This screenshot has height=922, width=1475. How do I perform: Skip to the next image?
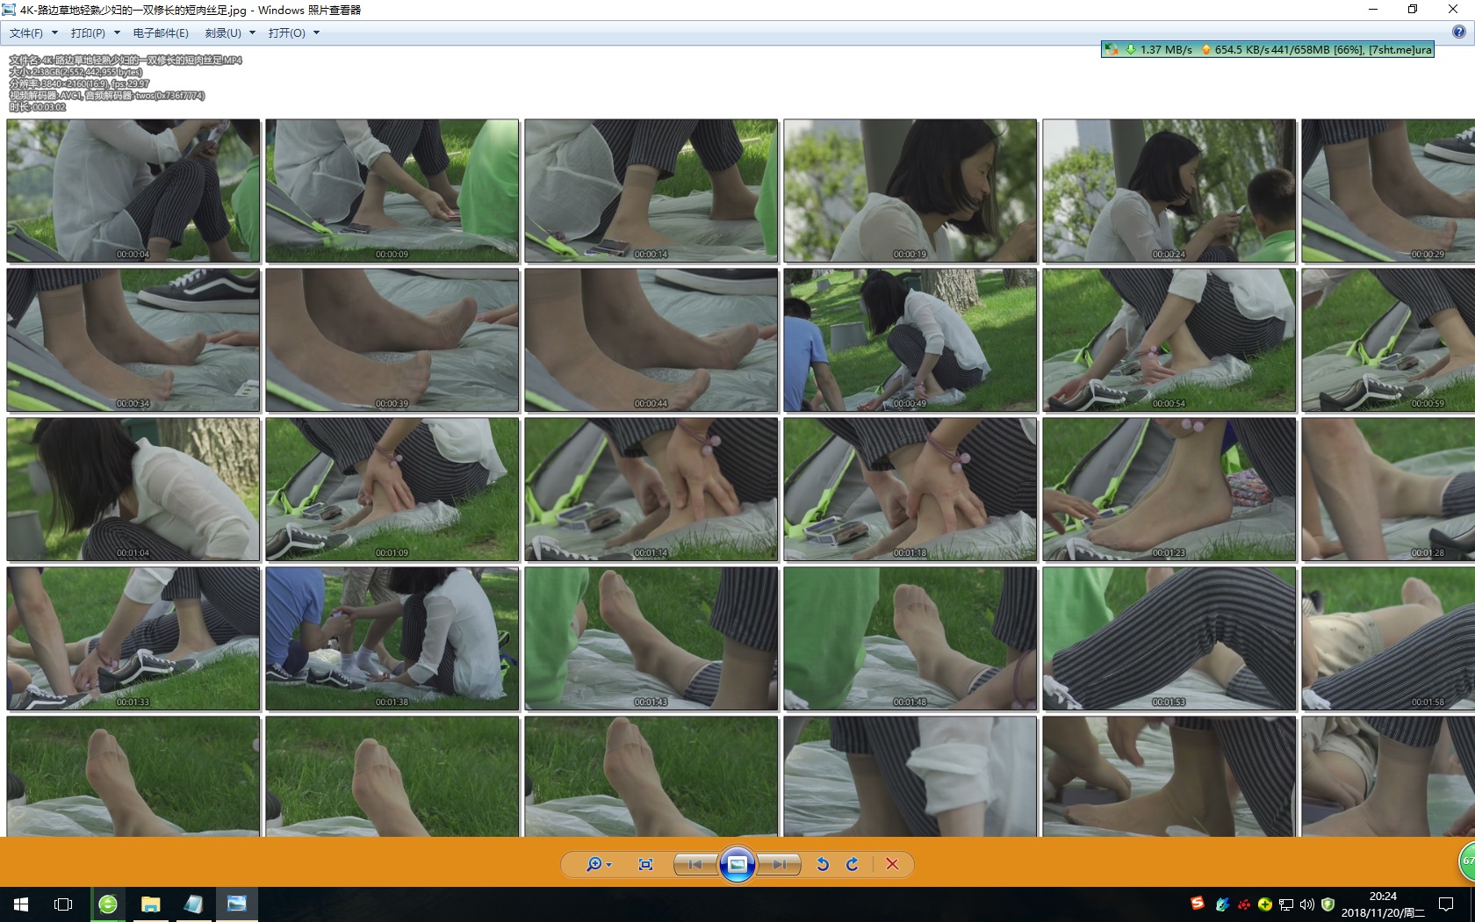(x=779, y=864)
